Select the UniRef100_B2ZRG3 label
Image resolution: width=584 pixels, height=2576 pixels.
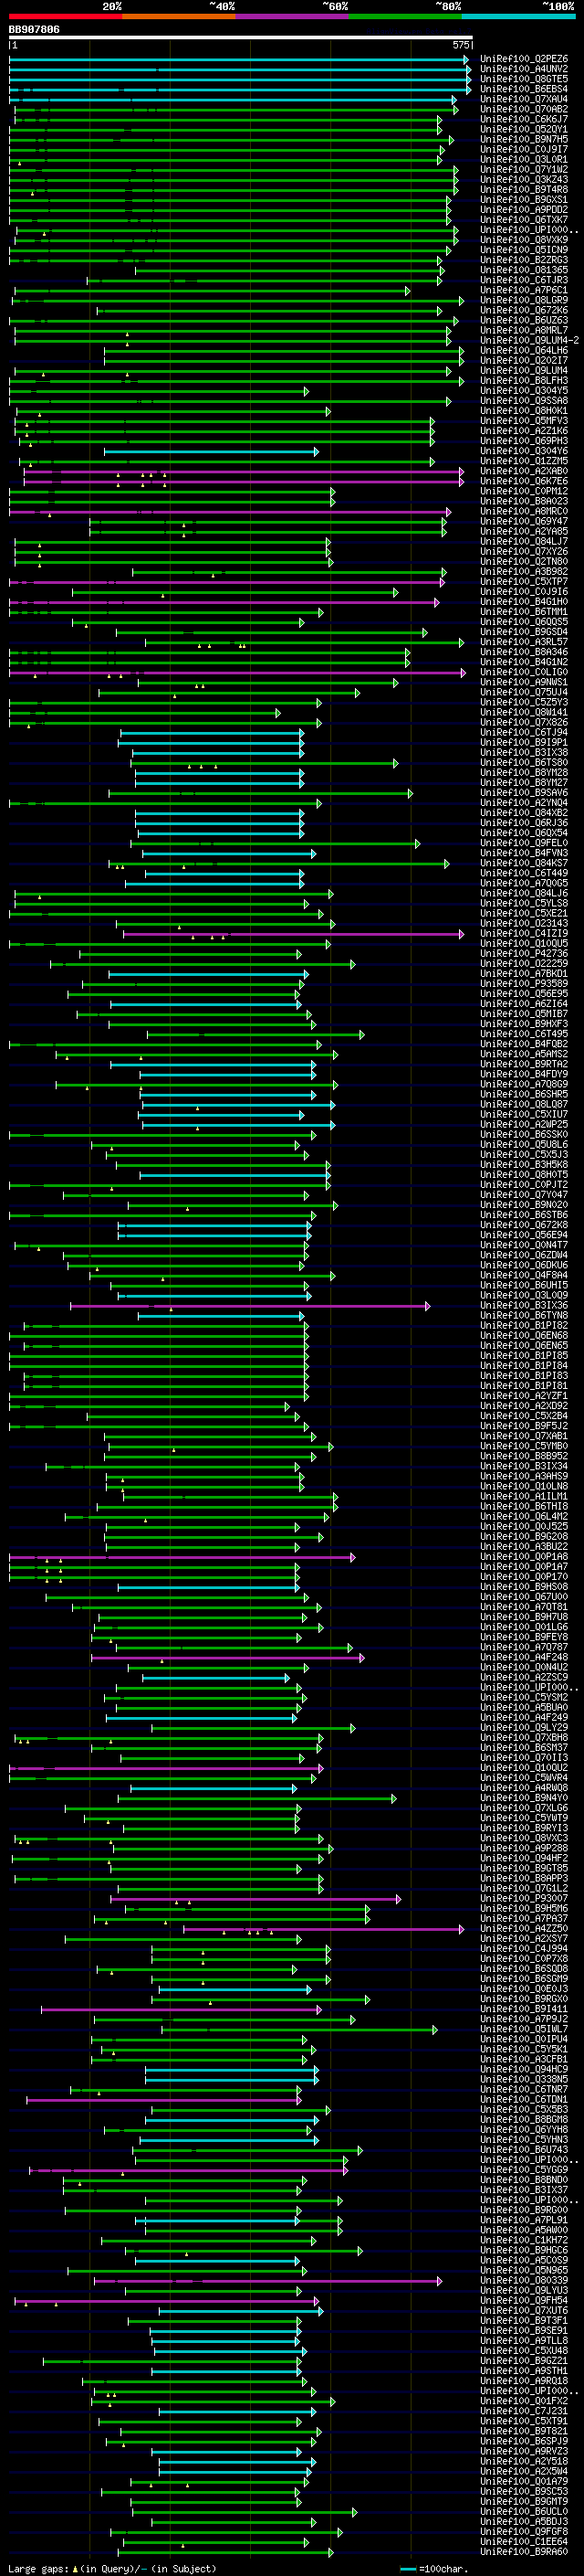coord(524,260)
